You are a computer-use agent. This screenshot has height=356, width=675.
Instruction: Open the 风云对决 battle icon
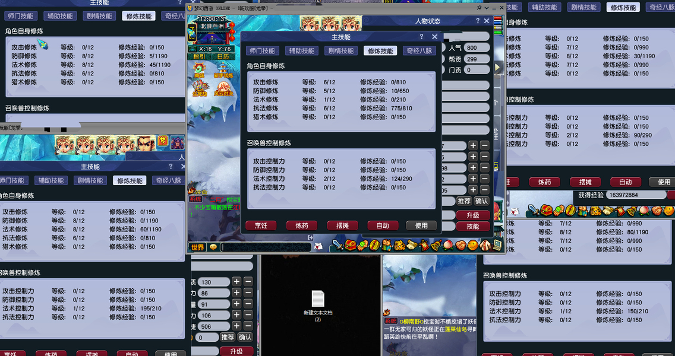pos(224,89)
